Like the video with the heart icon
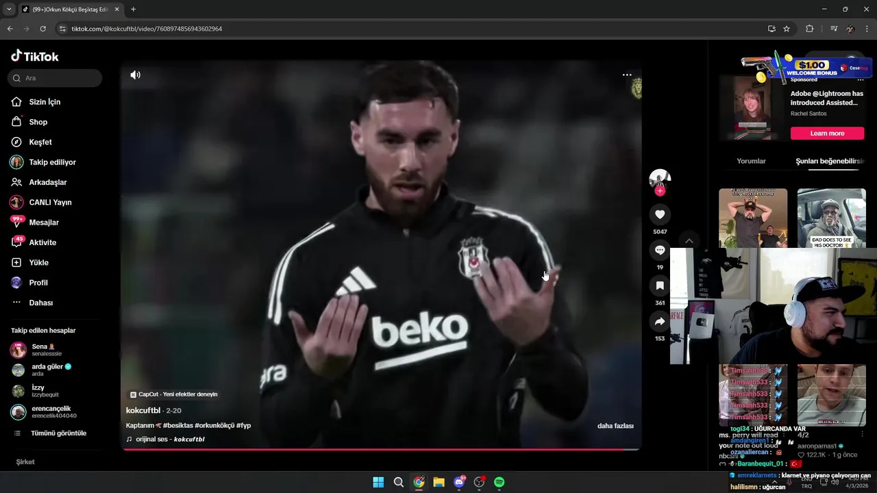This screenshot has height=493, width=877. 660,214
